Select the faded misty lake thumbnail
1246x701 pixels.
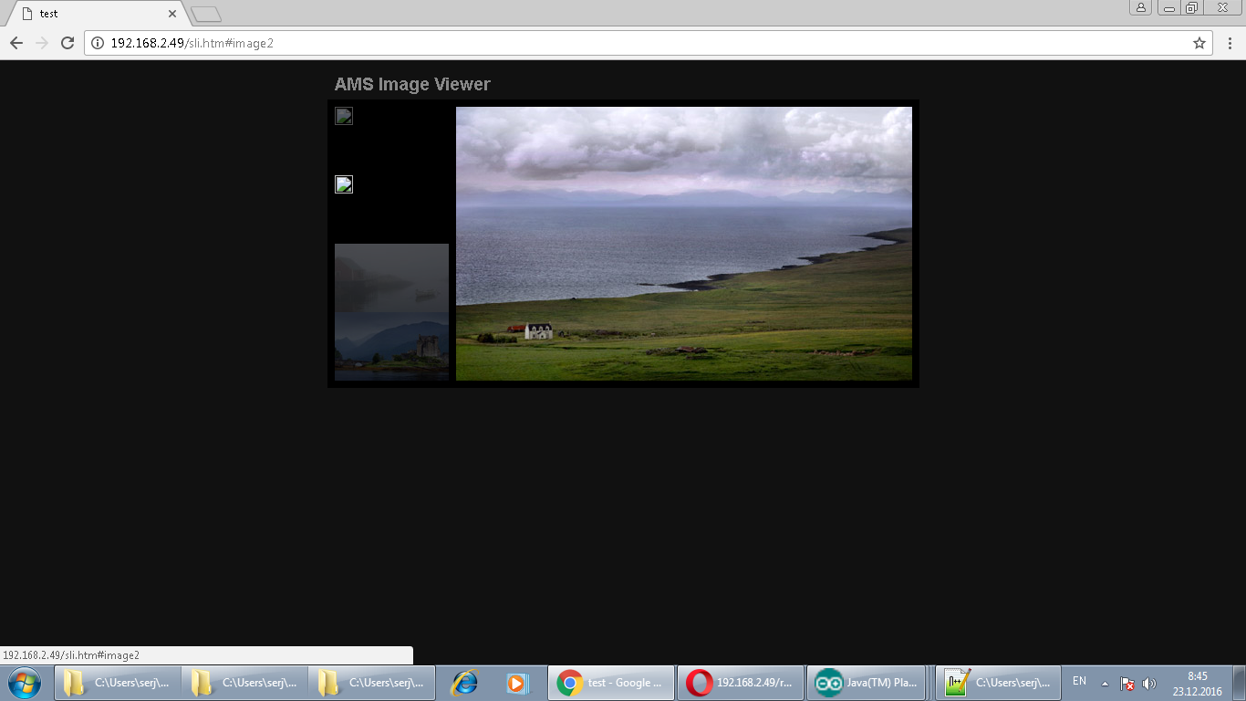point(391,277)
